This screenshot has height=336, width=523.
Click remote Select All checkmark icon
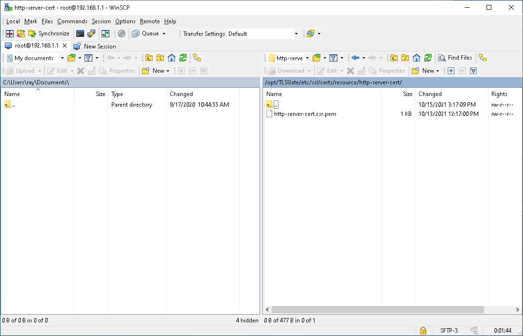click(x=473, y=70)
